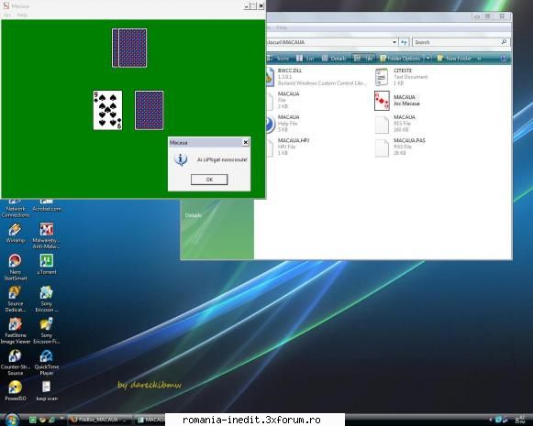
Task: Open Acrobat.com desktop shortcut
Action: point(47,205)
